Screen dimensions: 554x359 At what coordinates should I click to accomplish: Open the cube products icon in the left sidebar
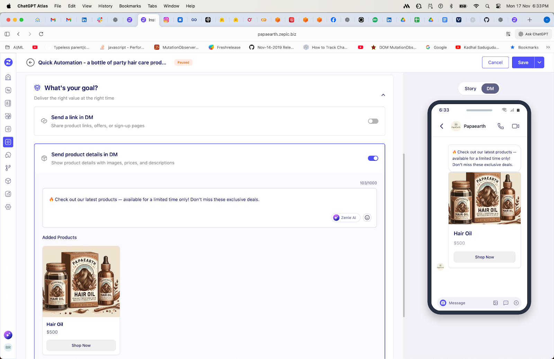[x=8, y=181]
